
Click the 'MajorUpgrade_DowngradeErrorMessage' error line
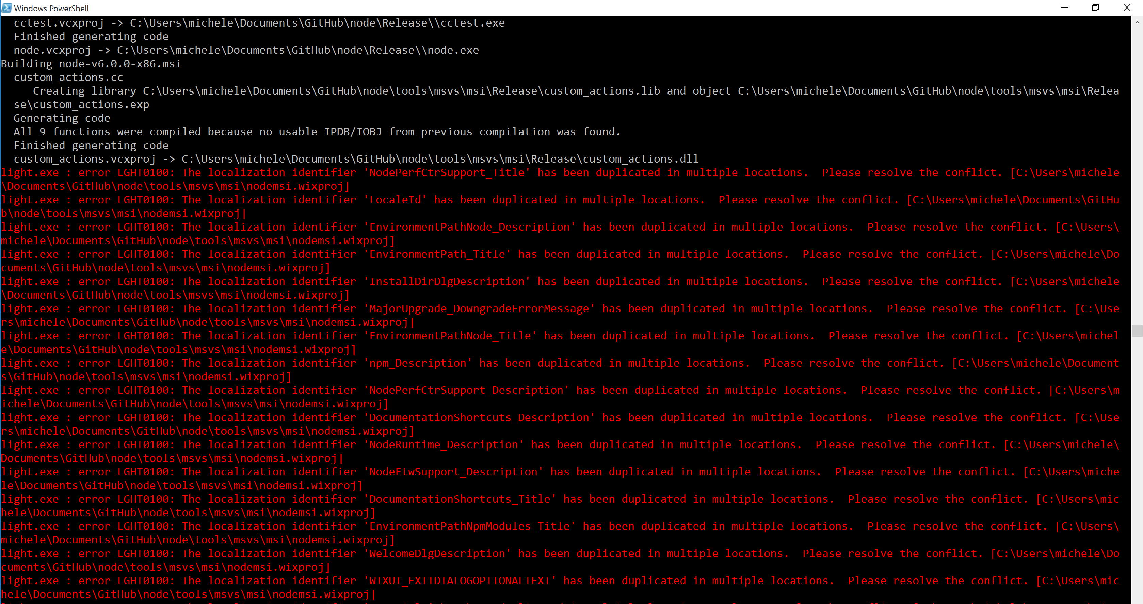coord(560,315)
